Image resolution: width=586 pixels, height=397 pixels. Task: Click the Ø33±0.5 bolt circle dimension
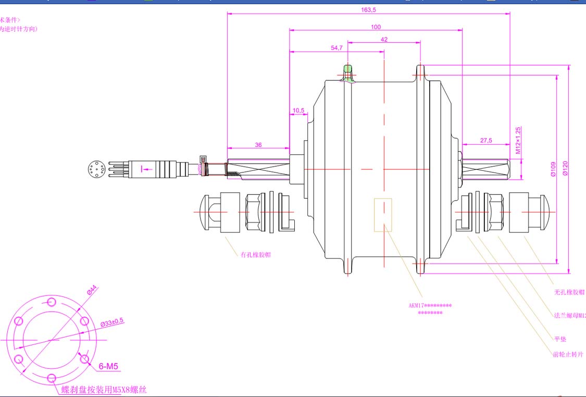pyautogui.click(x=112, y=322)
